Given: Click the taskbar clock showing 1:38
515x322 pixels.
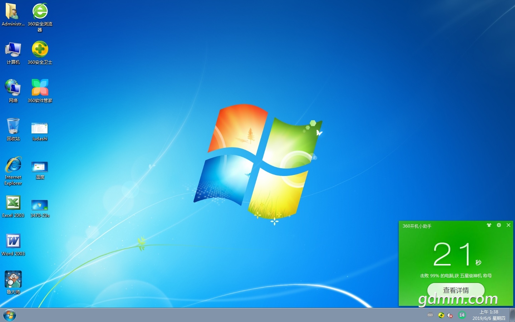Looking at the screenshot, I should (489, 315).
